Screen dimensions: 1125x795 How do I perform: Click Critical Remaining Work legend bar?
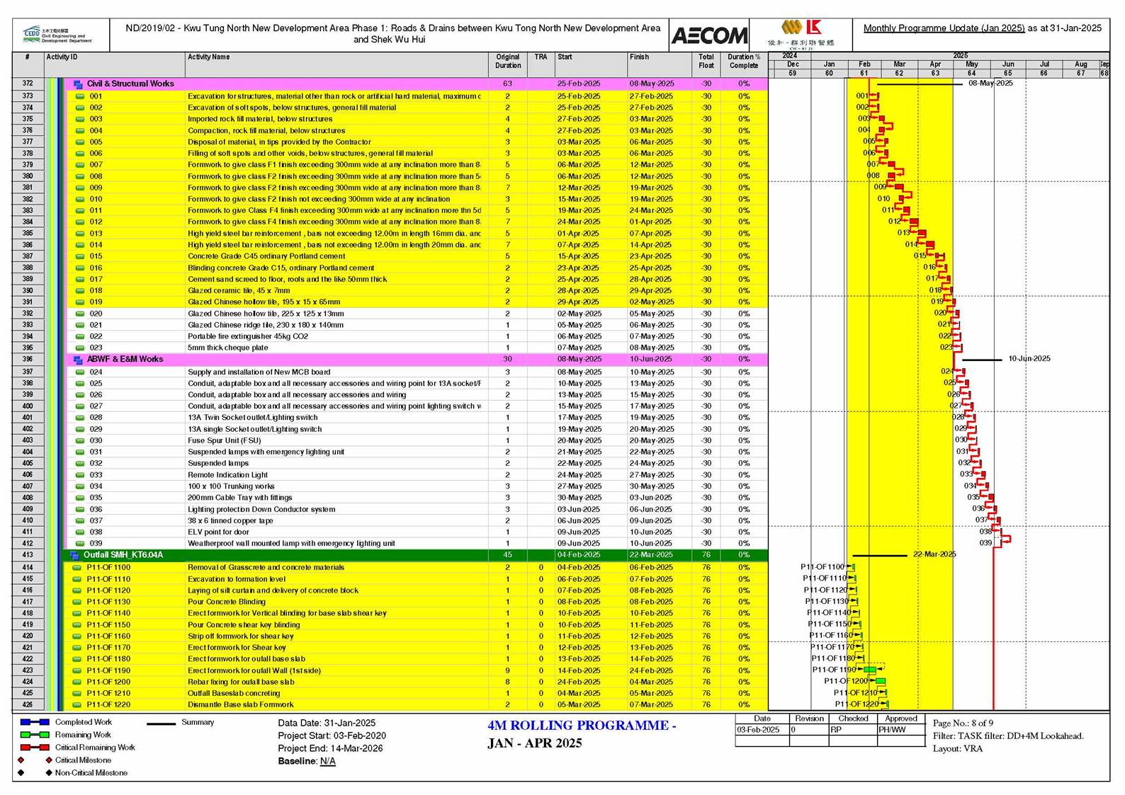coord(35,748)
